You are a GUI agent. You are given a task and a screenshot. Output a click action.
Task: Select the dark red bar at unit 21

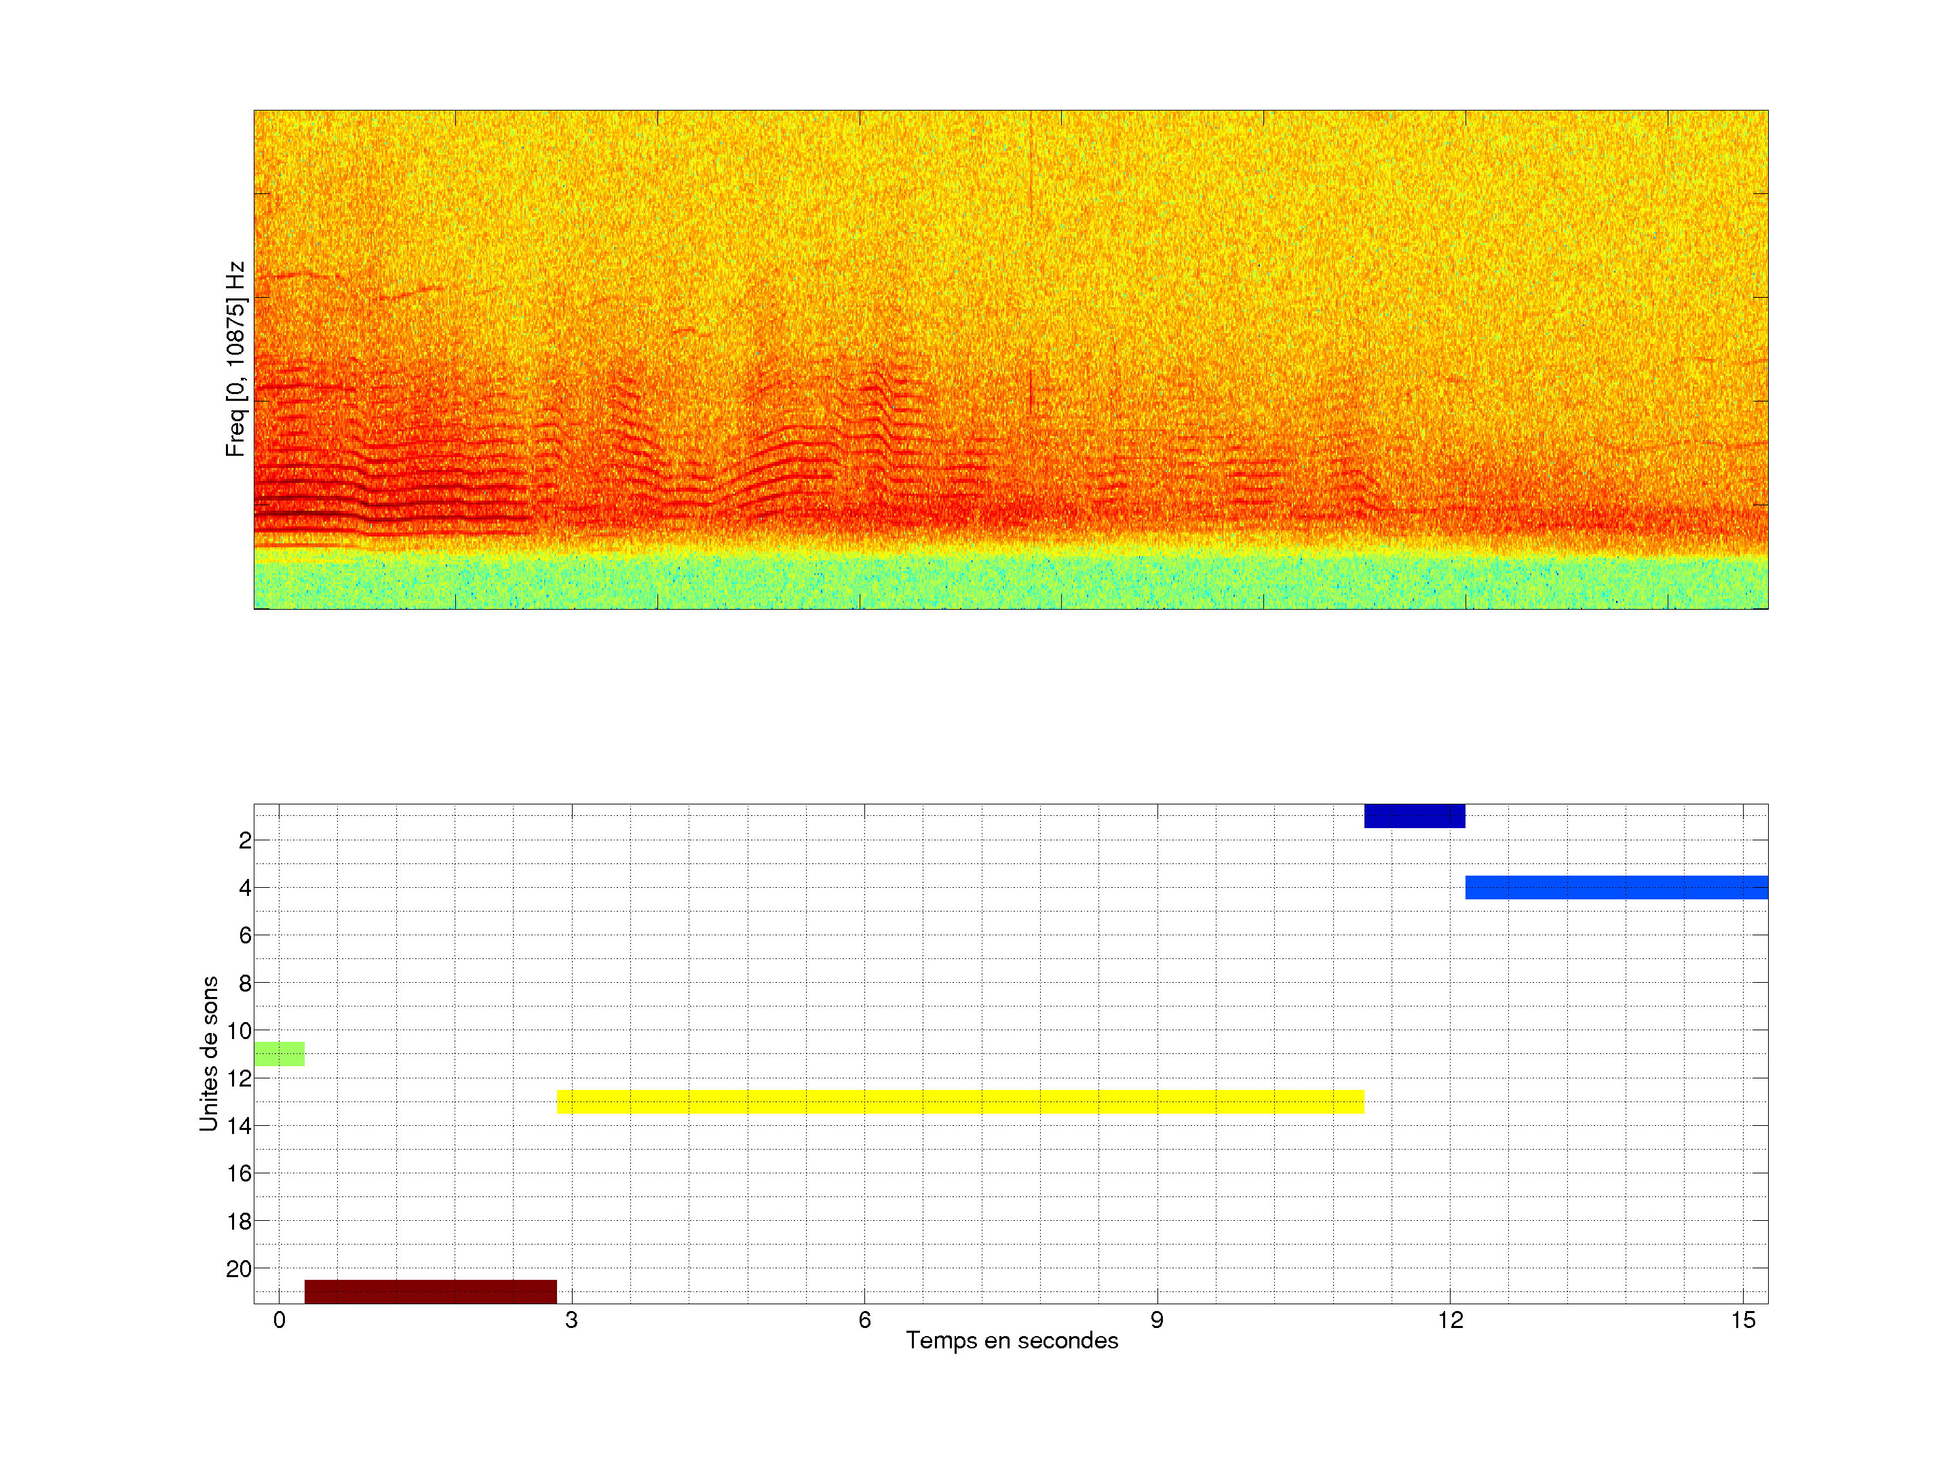[x=430, y=1291]
